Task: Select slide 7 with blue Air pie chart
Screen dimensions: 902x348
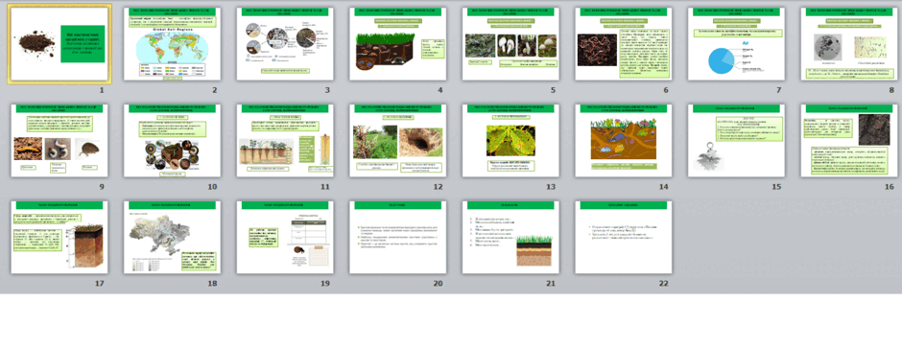Action: click(736, 44)
